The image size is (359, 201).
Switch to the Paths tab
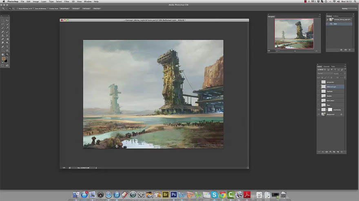click(x=333, y=66)
